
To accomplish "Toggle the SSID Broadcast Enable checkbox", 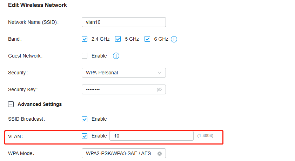I will pos(85,119).
